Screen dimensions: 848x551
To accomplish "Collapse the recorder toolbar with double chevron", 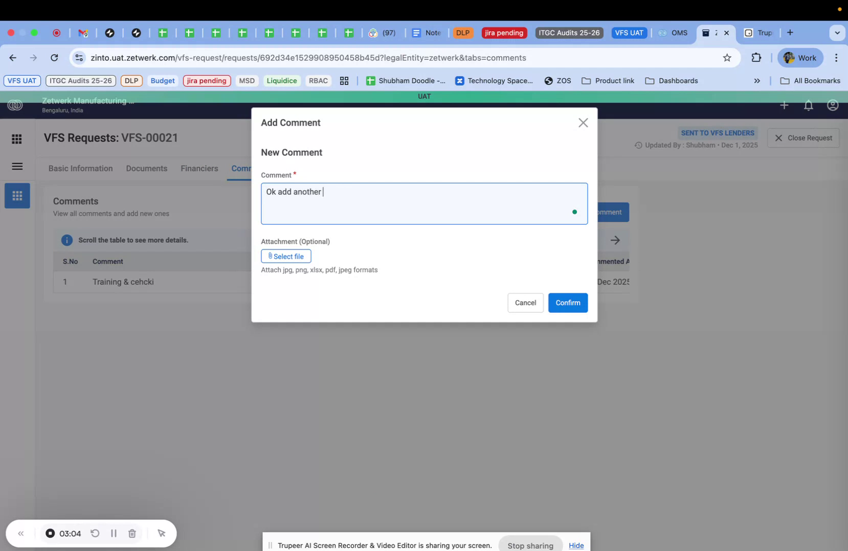I will [x=21, y=533].
